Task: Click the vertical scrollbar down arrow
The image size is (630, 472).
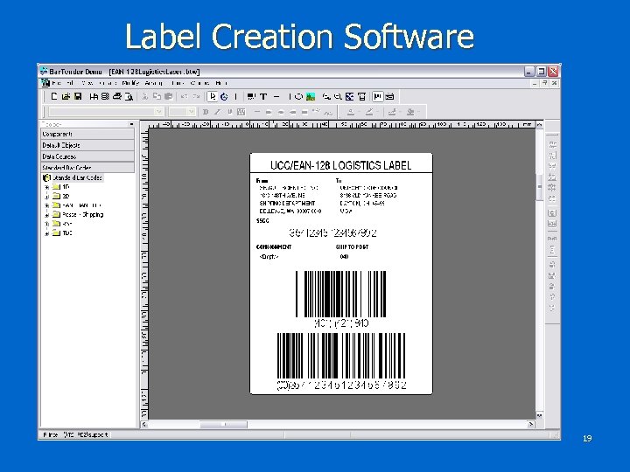Action: coord(540,415)
